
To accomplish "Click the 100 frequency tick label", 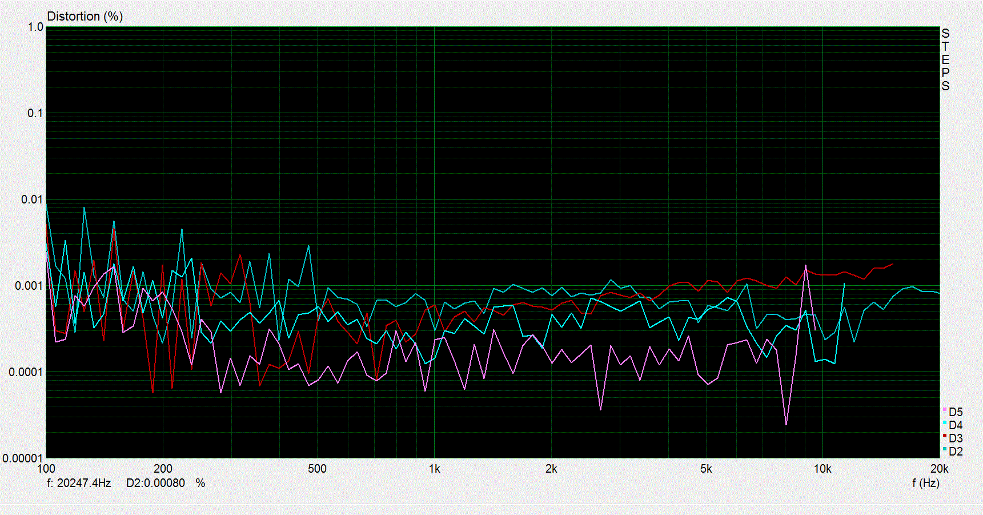I will 46,469.
